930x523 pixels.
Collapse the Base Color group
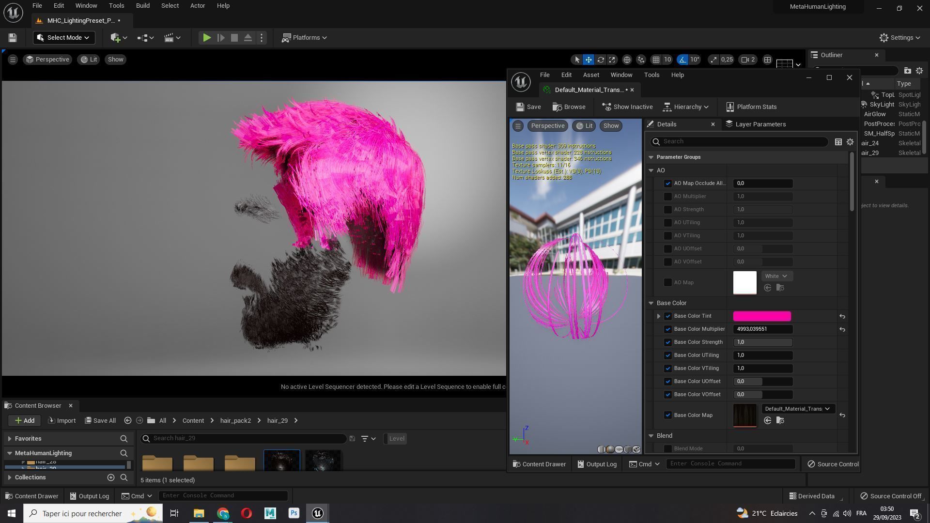[x=651, y=303]
